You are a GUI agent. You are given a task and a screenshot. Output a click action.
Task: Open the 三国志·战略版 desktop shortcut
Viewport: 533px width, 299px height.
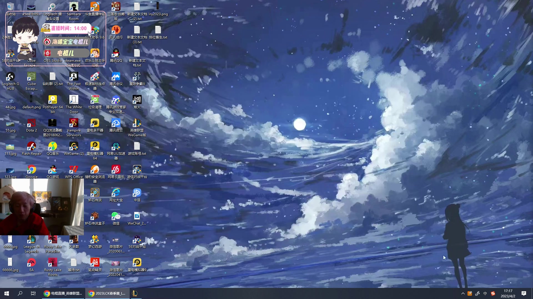pyautogui.click(x=116, y=11)
